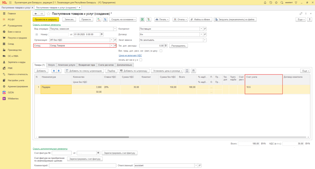Switch to Счета расчетов tab
Viewport: 315px width, 169px height.
point(106,65)
